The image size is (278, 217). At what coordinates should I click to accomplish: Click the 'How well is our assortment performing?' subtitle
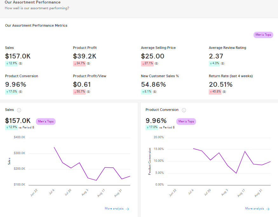tap(37, 8)
